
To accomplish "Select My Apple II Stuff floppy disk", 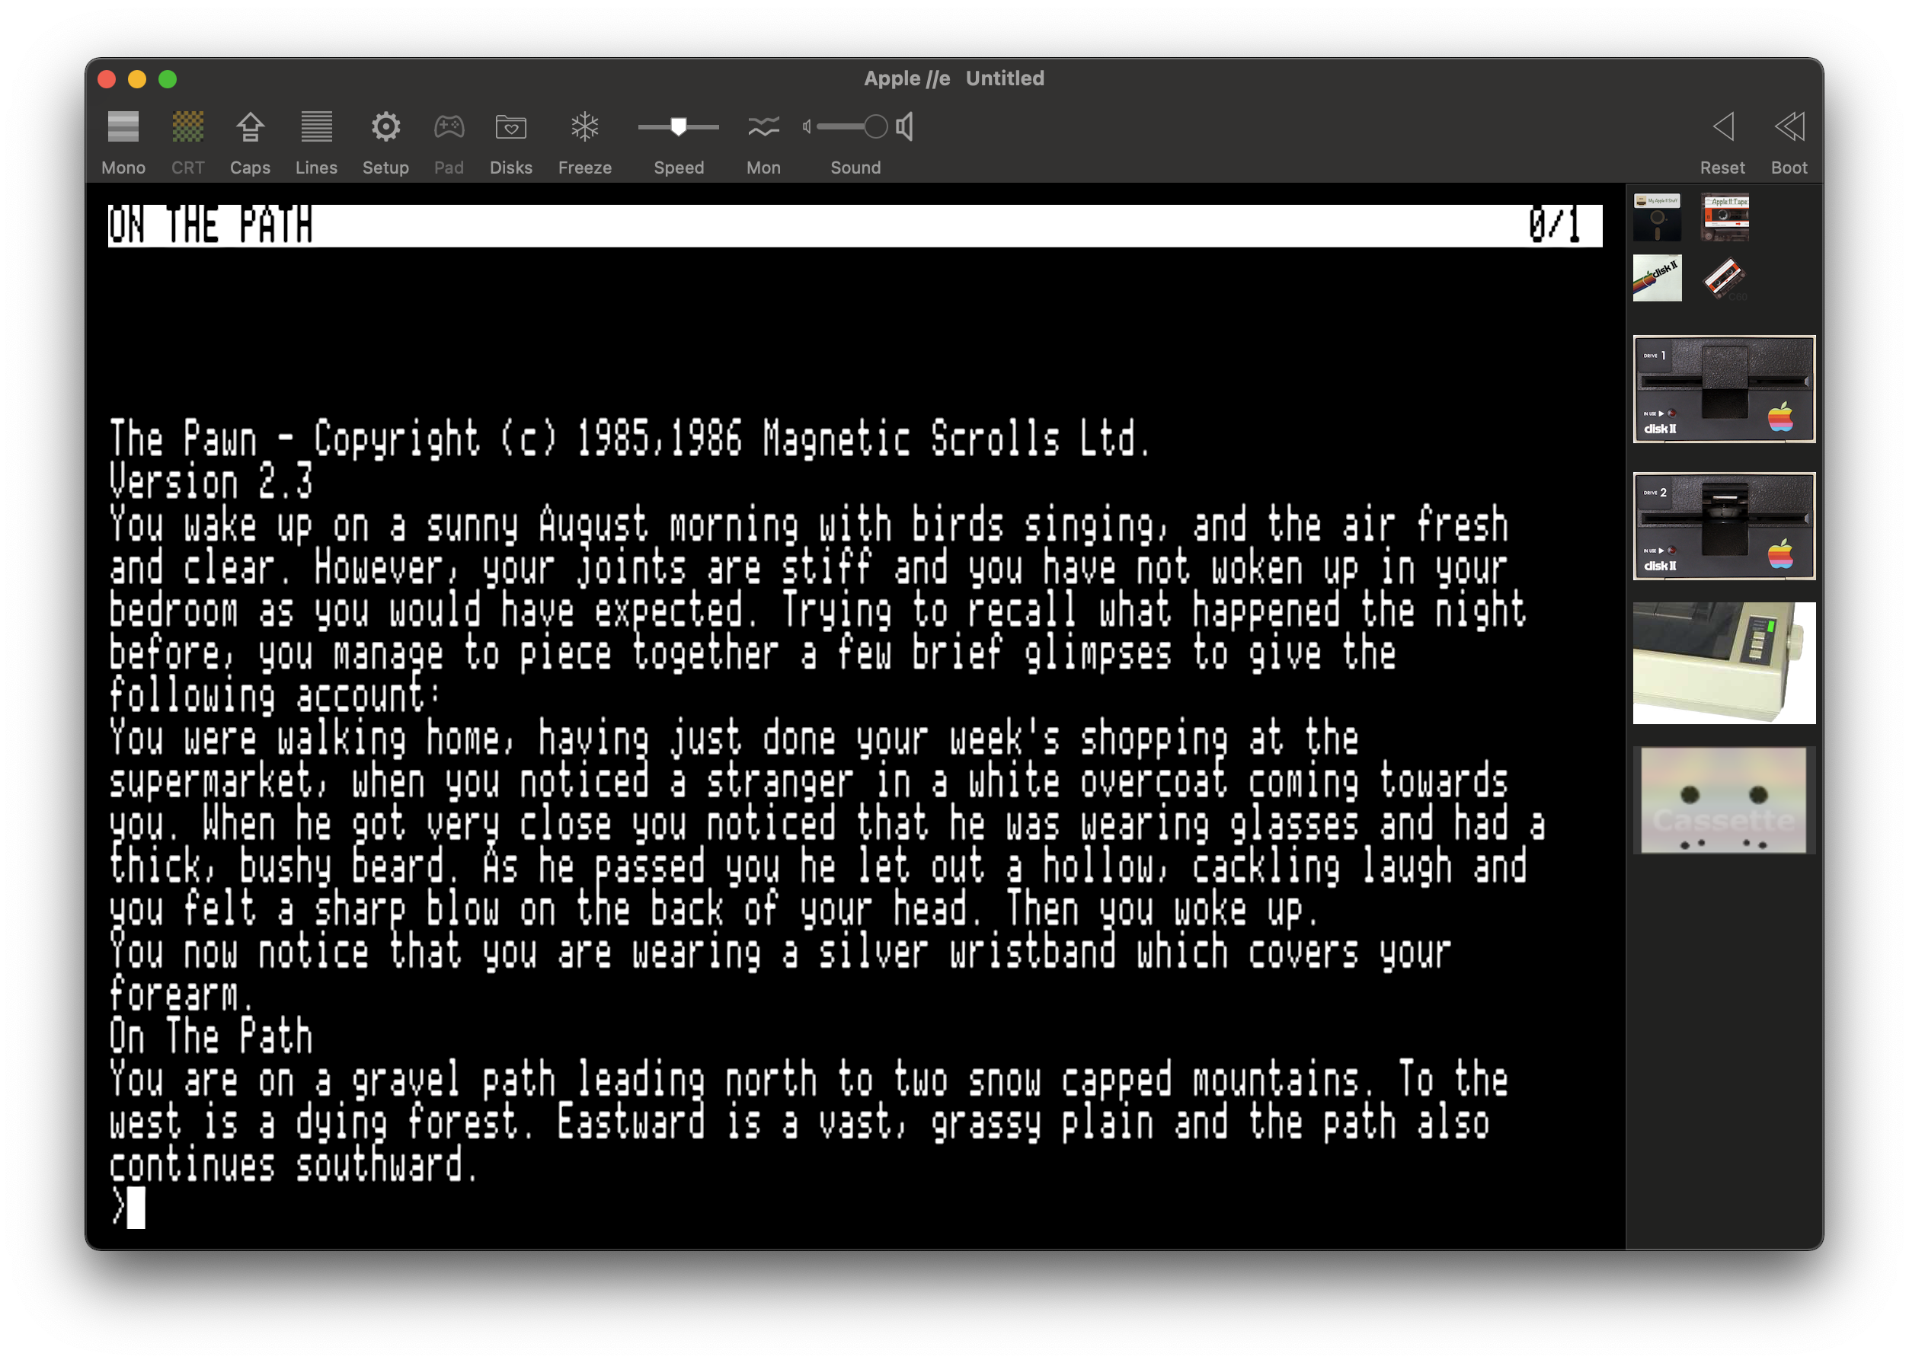I will (1657, 217).
